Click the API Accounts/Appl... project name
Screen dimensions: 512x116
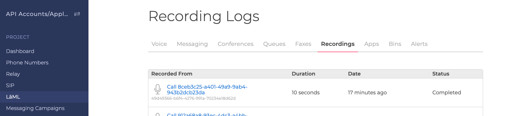pos(37,14)
